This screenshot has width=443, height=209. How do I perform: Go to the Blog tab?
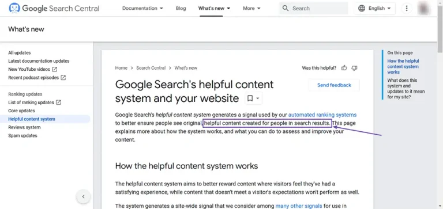[181, 8]
